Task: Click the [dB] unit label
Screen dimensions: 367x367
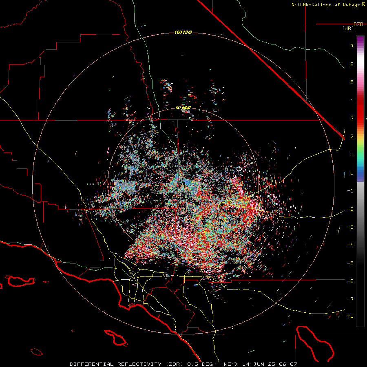Action: [x=348, y=29]
